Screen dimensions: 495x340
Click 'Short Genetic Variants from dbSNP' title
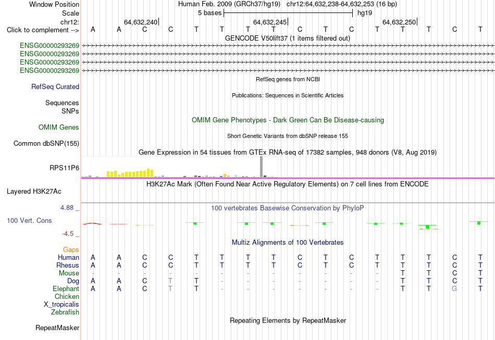pos(287,136)
